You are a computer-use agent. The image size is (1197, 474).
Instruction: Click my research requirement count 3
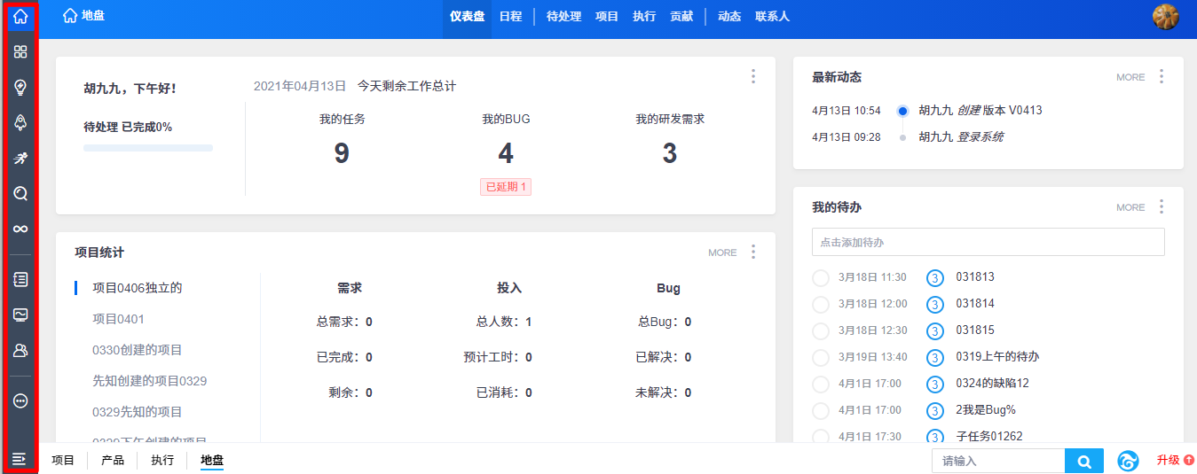[670, 153]
